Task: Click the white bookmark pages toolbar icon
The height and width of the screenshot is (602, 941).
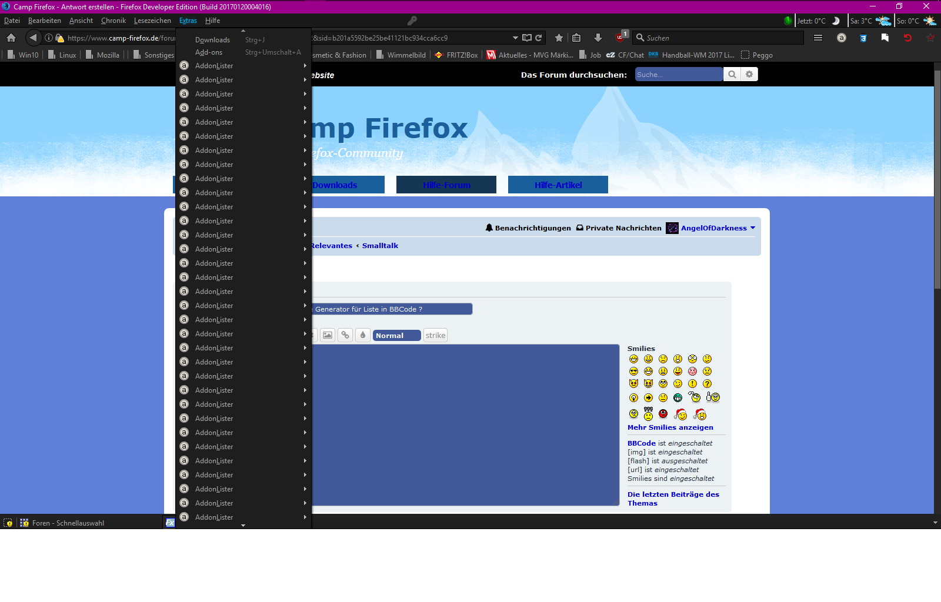Action: [x=885, y=38]
